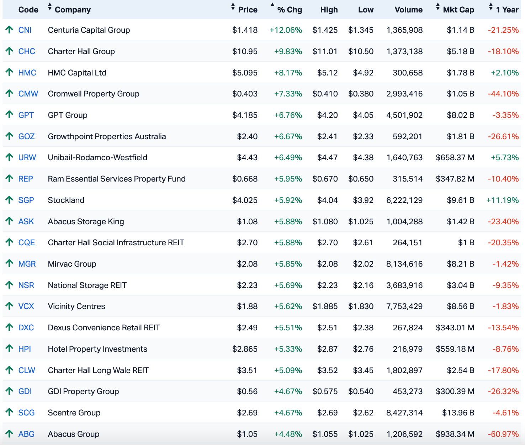Click the up arrow icon beside ASK
The height and width of the screenshot is (445, 525).
(x=9, y=221)
